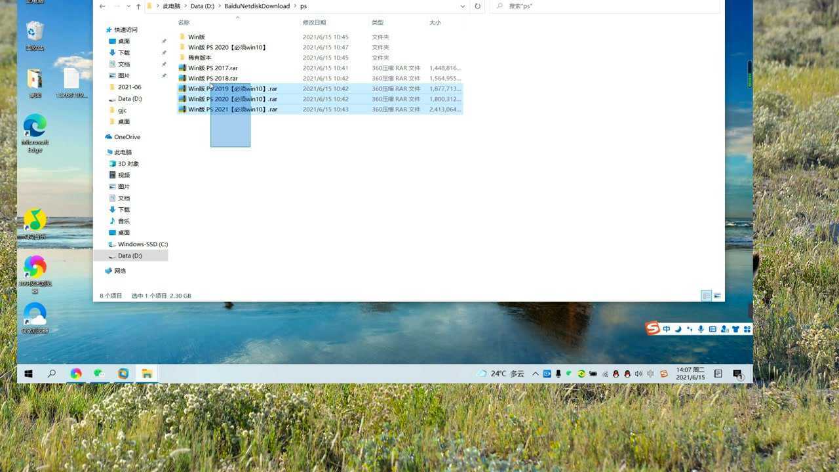This screenshot has height=472, width=839.
Task: Refresh the current ps folder
Action: point(477,7)
